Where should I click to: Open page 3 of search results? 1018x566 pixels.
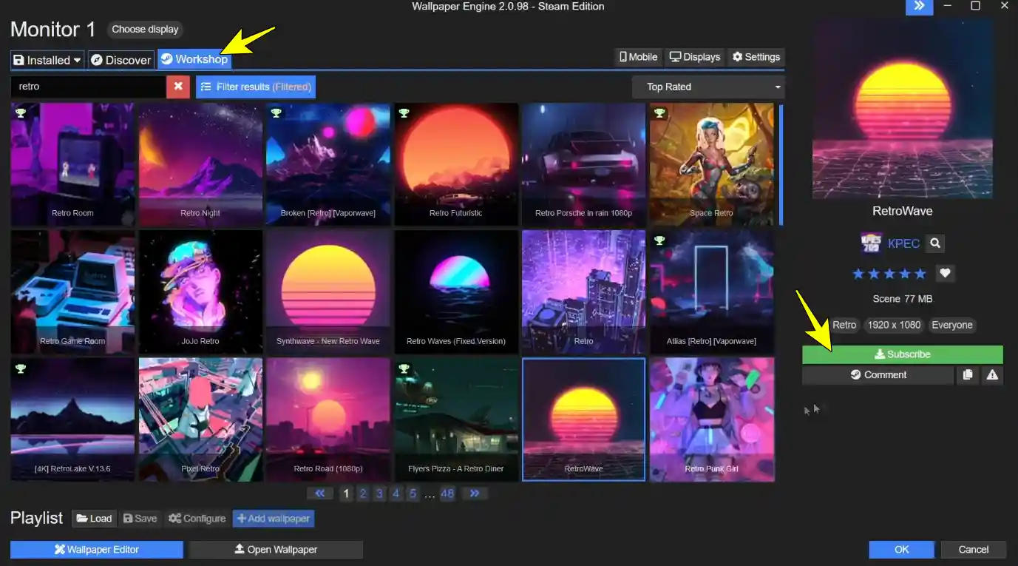[379, 493]
